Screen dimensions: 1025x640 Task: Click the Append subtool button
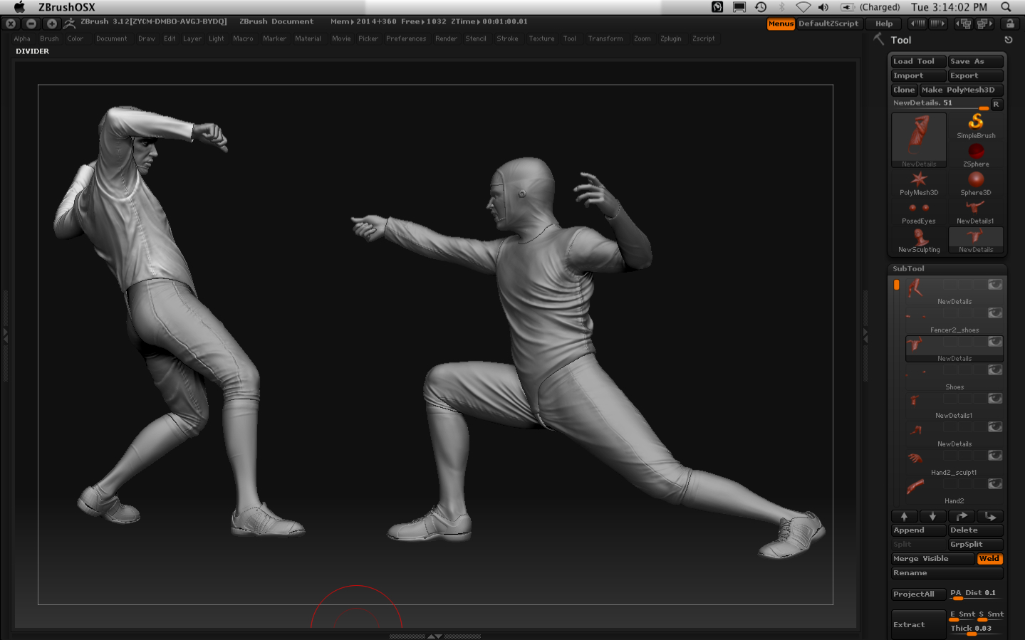919,530
